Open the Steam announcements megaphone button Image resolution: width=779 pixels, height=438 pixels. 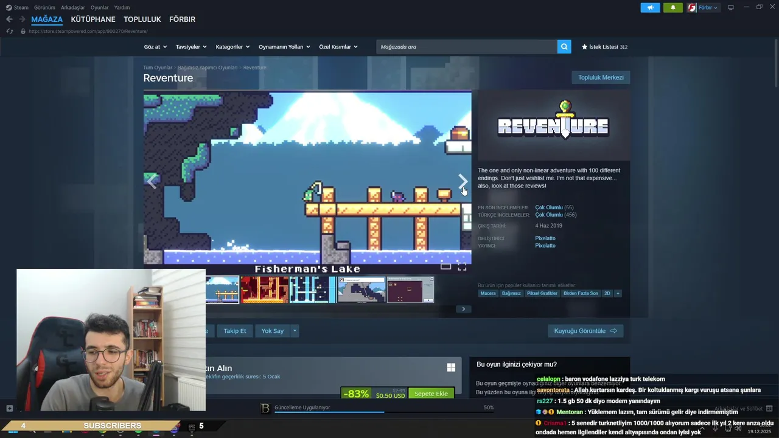(650, 7)
